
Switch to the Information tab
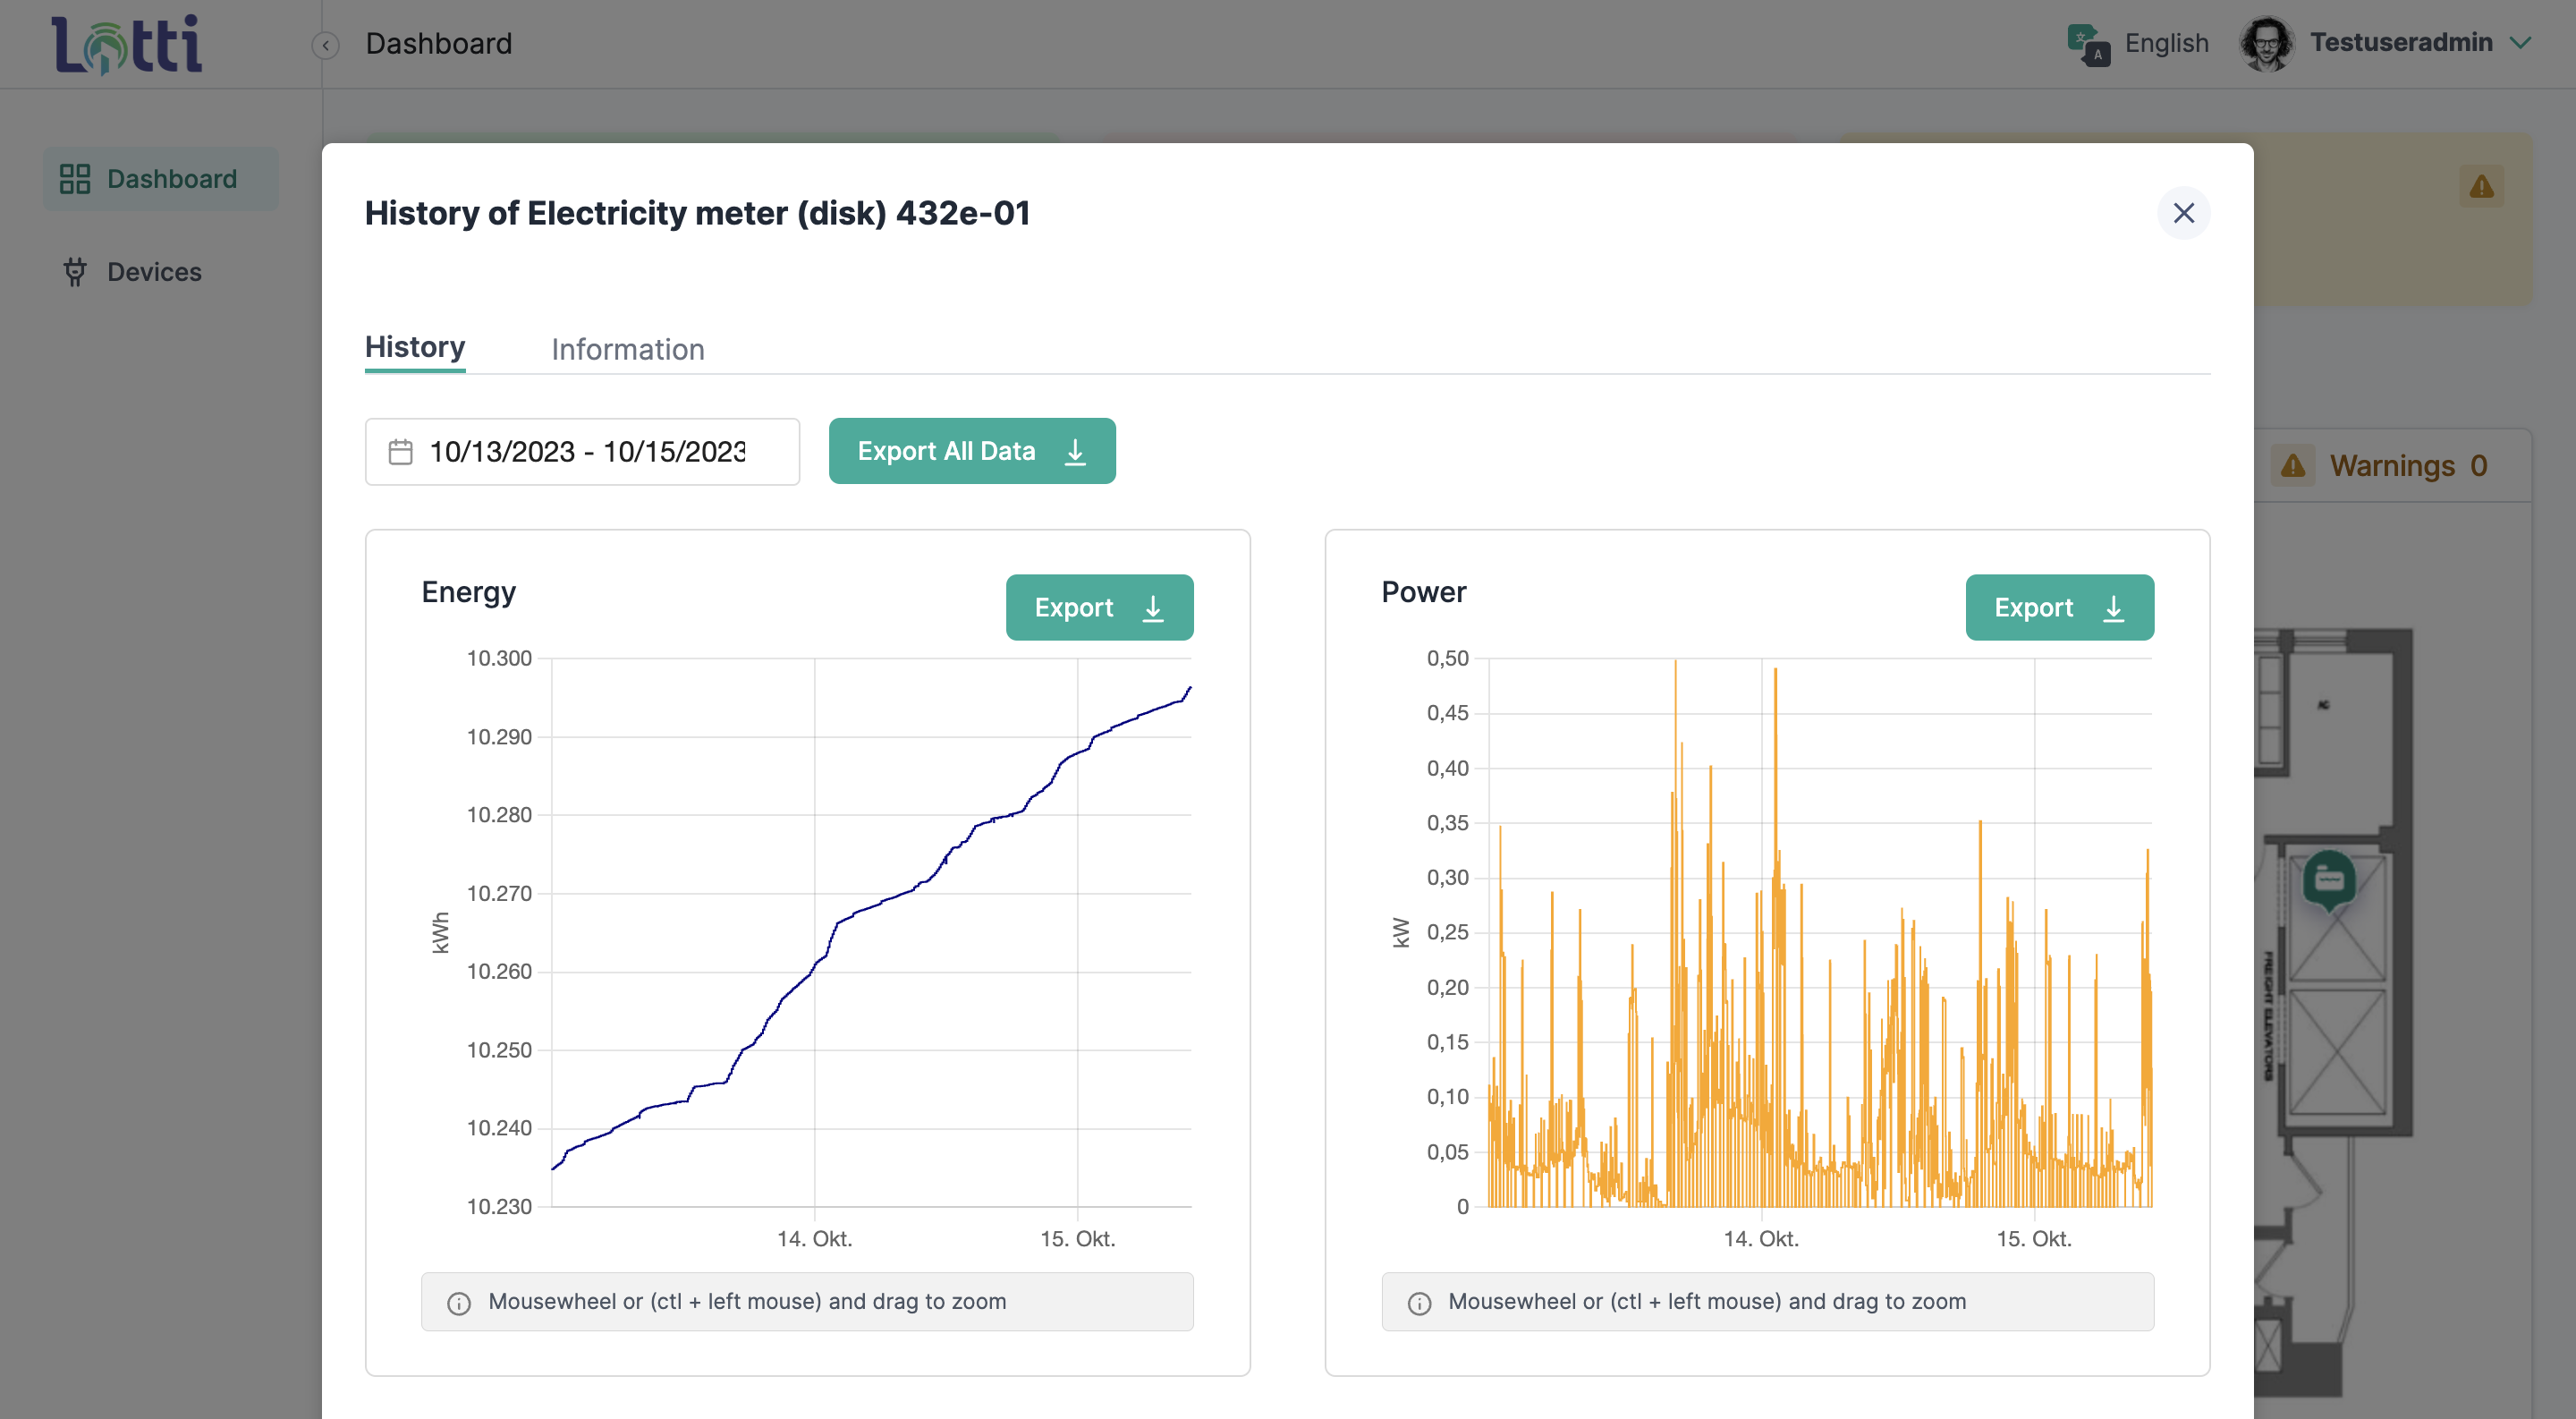coord(627,349)
